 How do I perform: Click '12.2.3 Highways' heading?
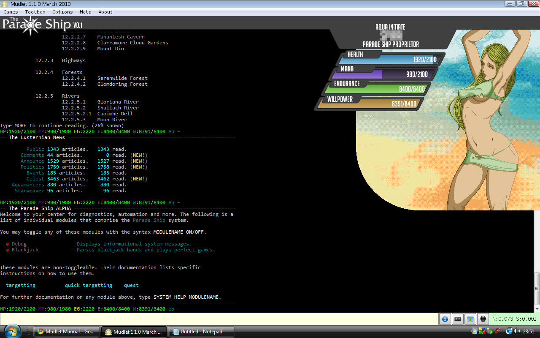pos(60,60)
